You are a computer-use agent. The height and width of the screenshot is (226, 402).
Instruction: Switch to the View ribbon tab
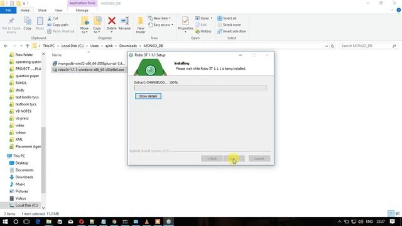tap(58, 10)
